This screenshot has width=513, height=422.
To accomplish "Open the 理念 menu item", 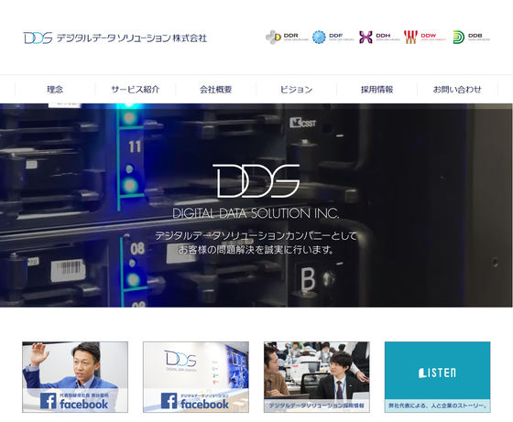I will [55, 89].
